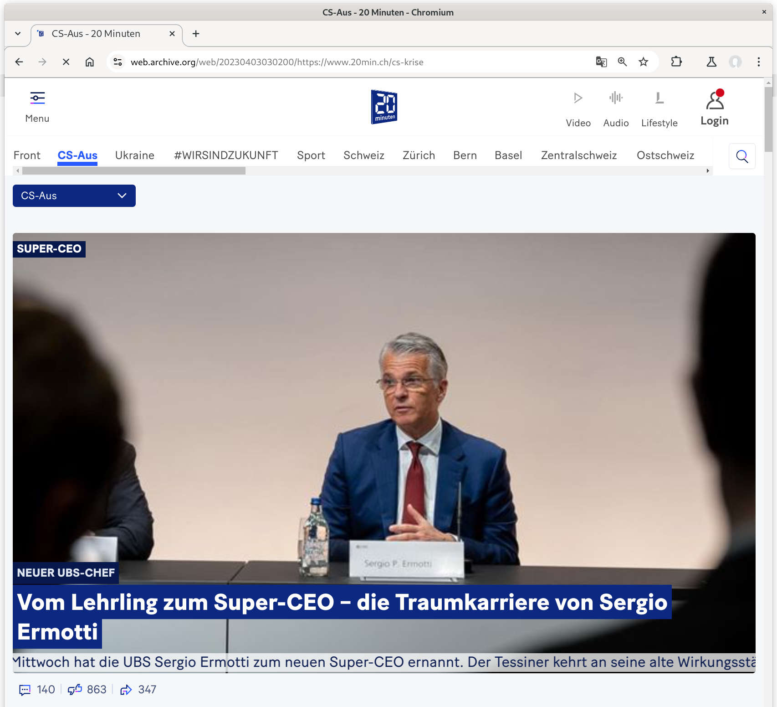Viewport: 777px width, 707px height.
Task: Open the Sport navigation tab
Action: tap(311, 155)
